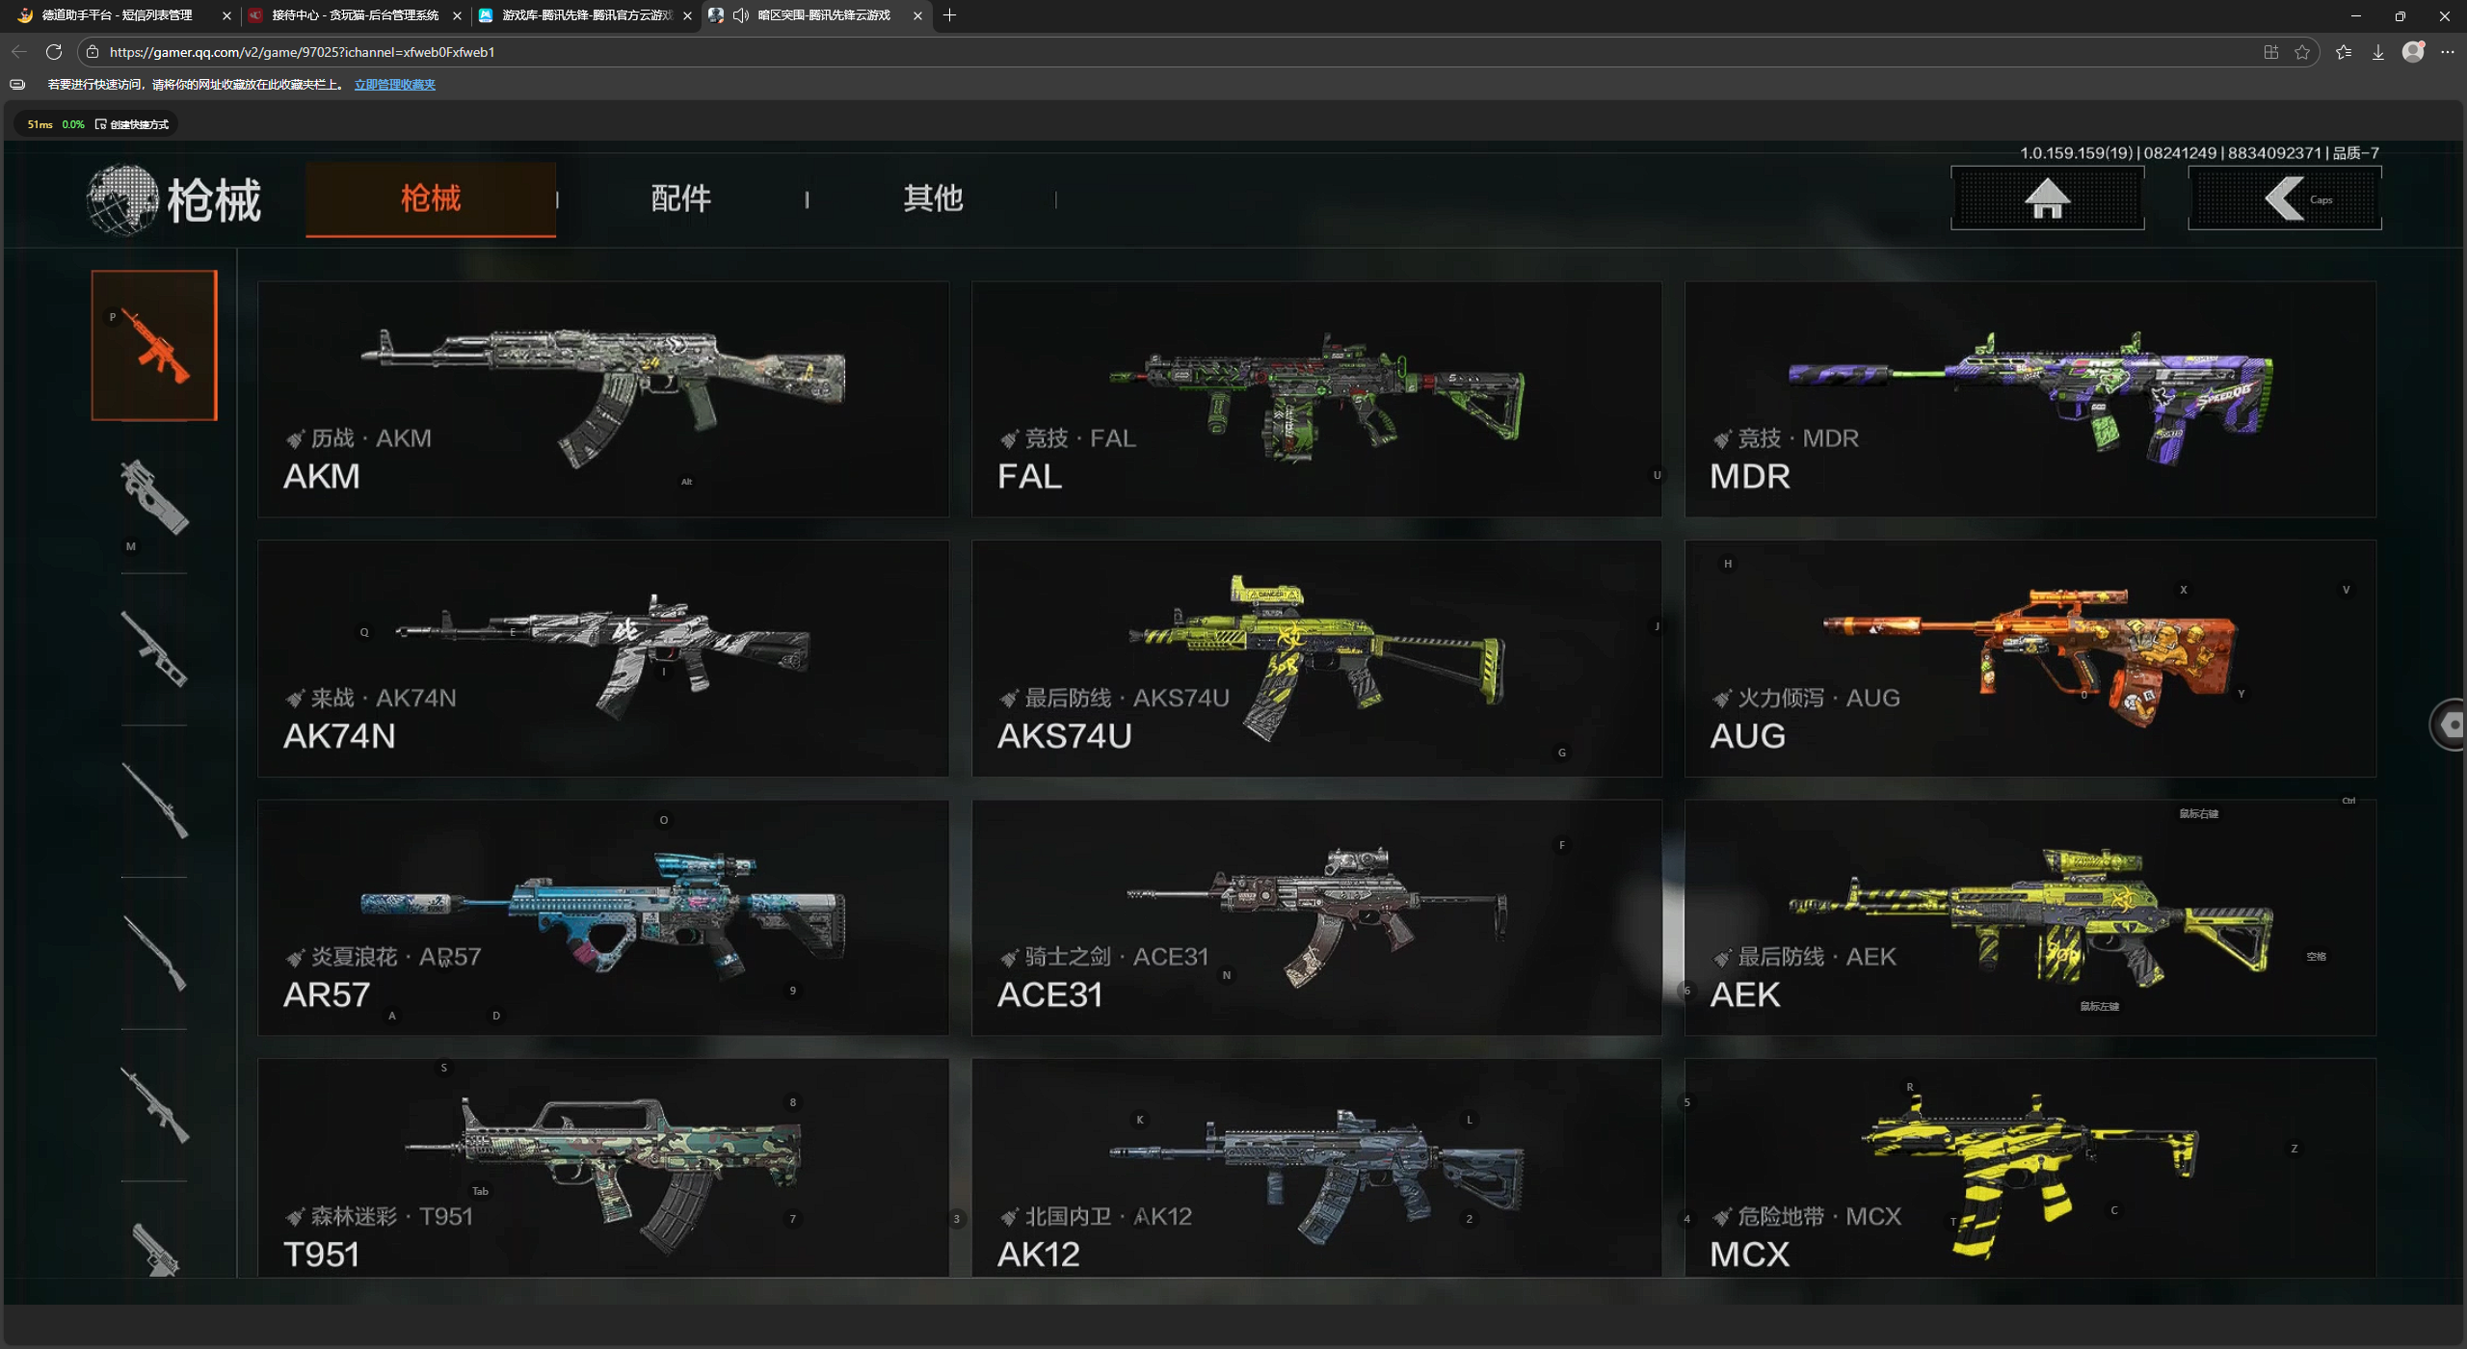Image resolution: width=2467 pixels, height=1349 pixels.
Task: Select the submachine gun category icon
Action: click(x=154, y=497)
